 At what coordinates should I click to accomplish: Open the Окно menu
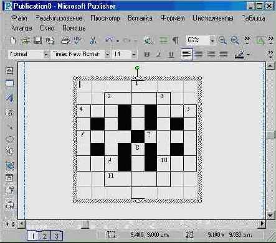tap(47, 28)
